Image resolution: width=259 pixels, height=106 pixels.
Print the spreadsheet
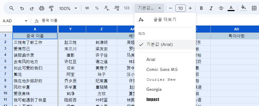pos(42,8)
